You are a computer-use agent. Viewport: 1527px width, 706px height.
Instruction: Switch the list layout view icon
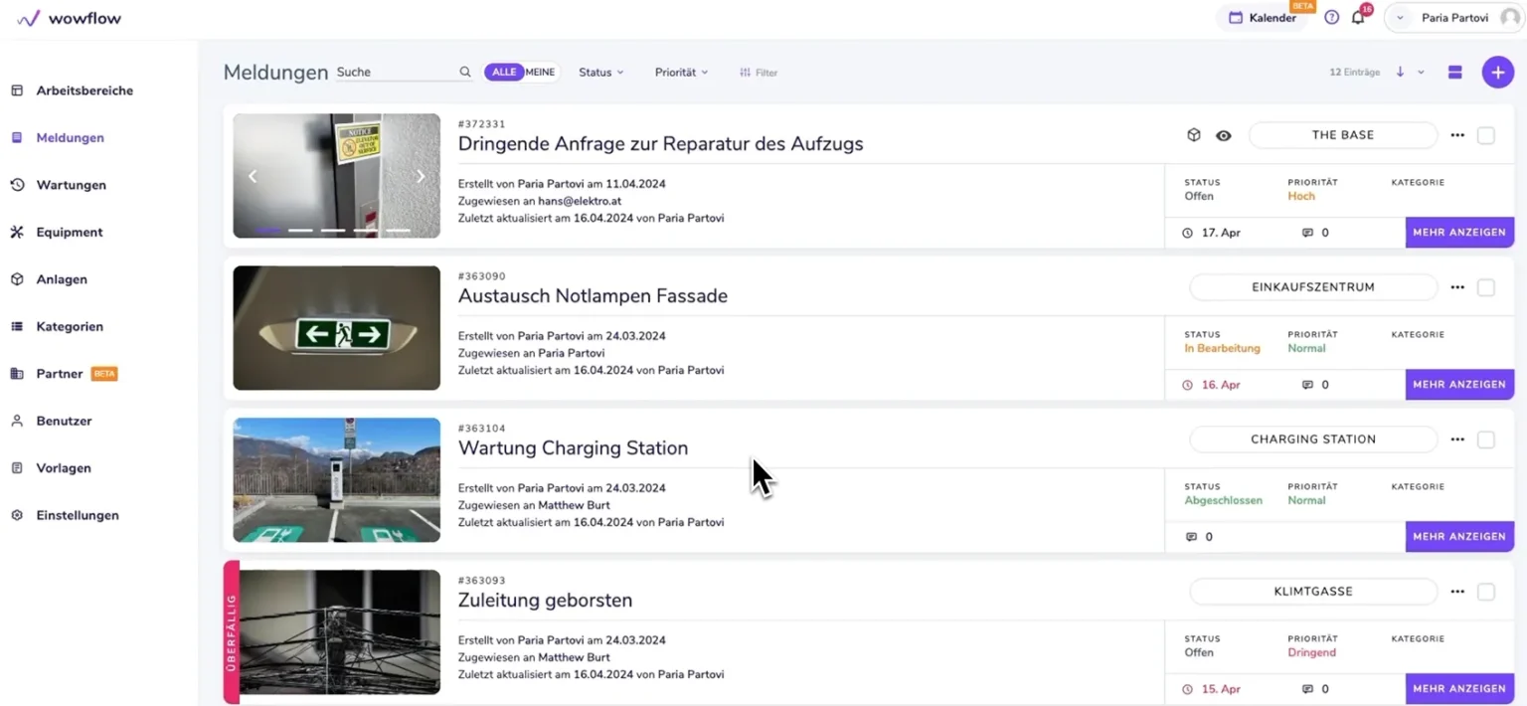pos(1454,73)
